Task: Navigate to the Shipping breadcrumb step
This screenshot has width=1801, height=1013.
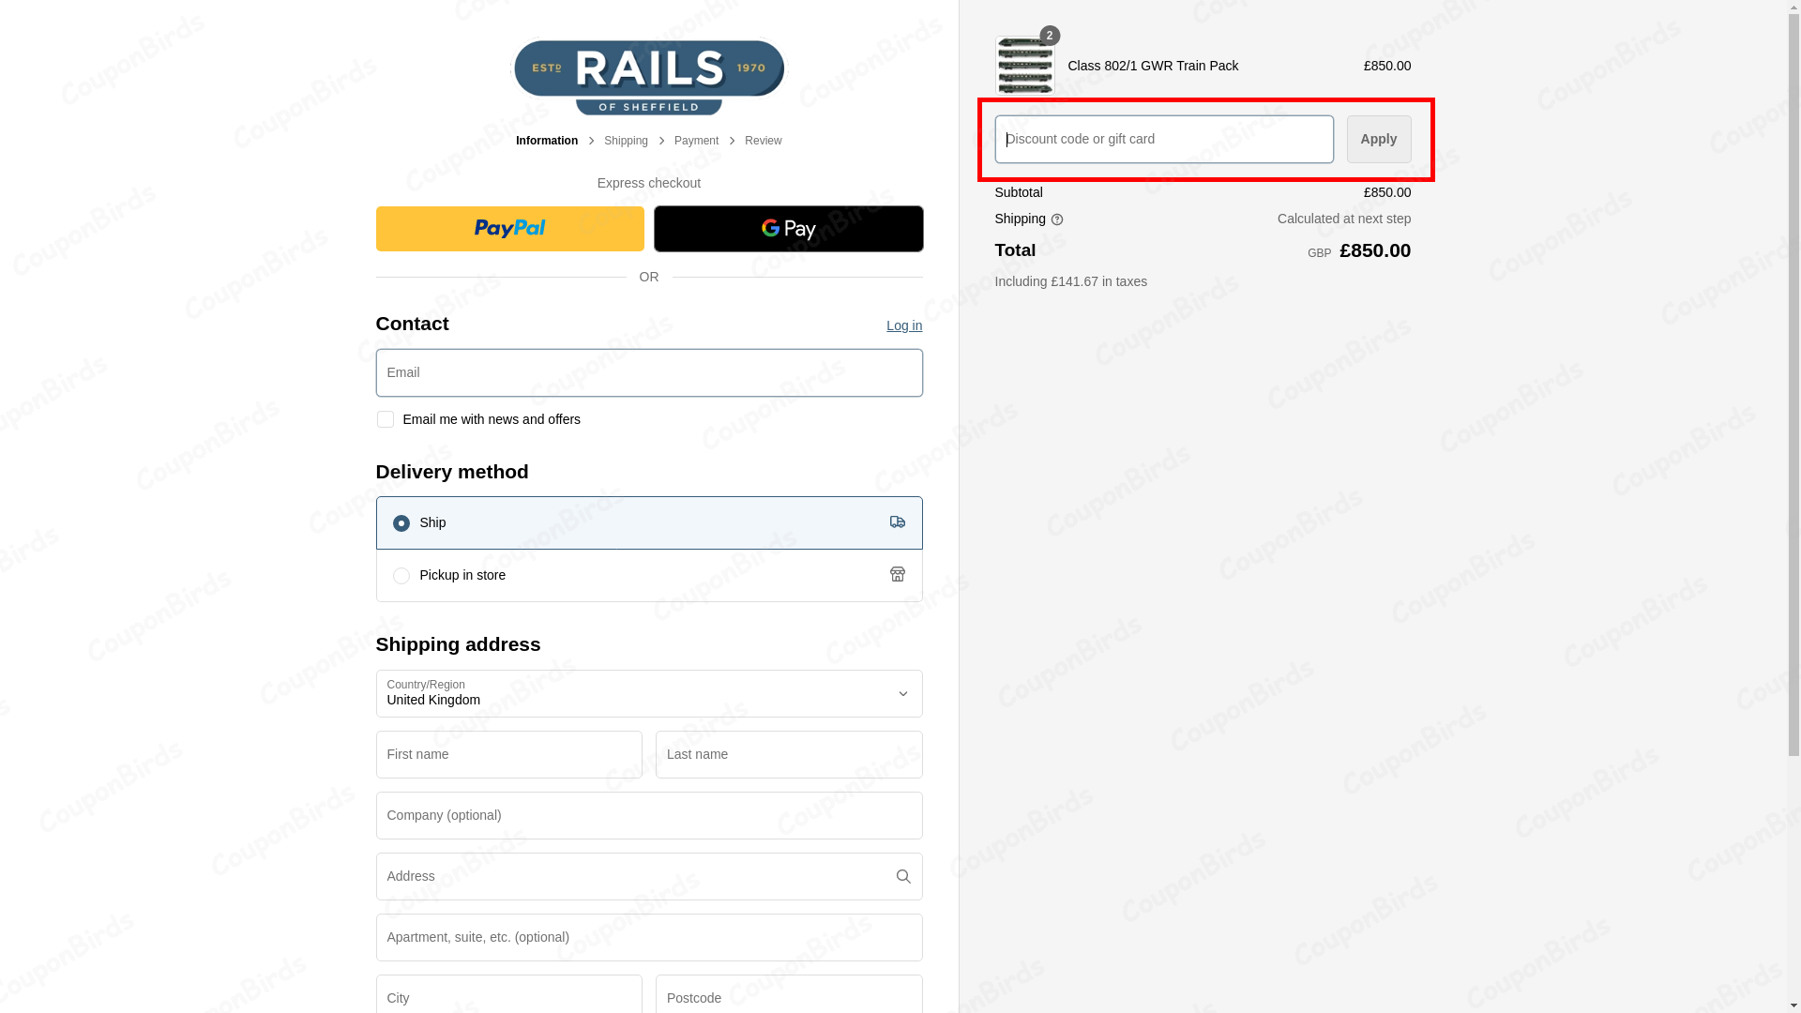Action: click(626, 140)
